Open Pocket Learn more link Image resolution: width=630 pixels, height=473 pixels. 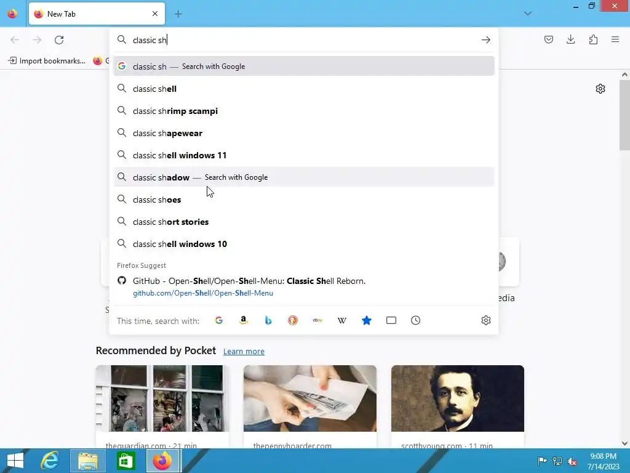[244, 351]
